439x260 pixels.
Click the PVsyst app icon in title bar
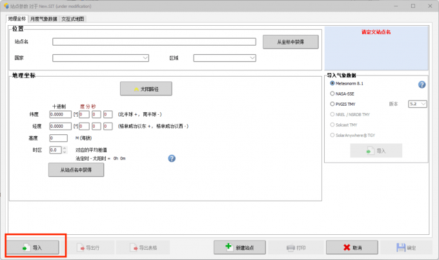(x=6, y=6)
